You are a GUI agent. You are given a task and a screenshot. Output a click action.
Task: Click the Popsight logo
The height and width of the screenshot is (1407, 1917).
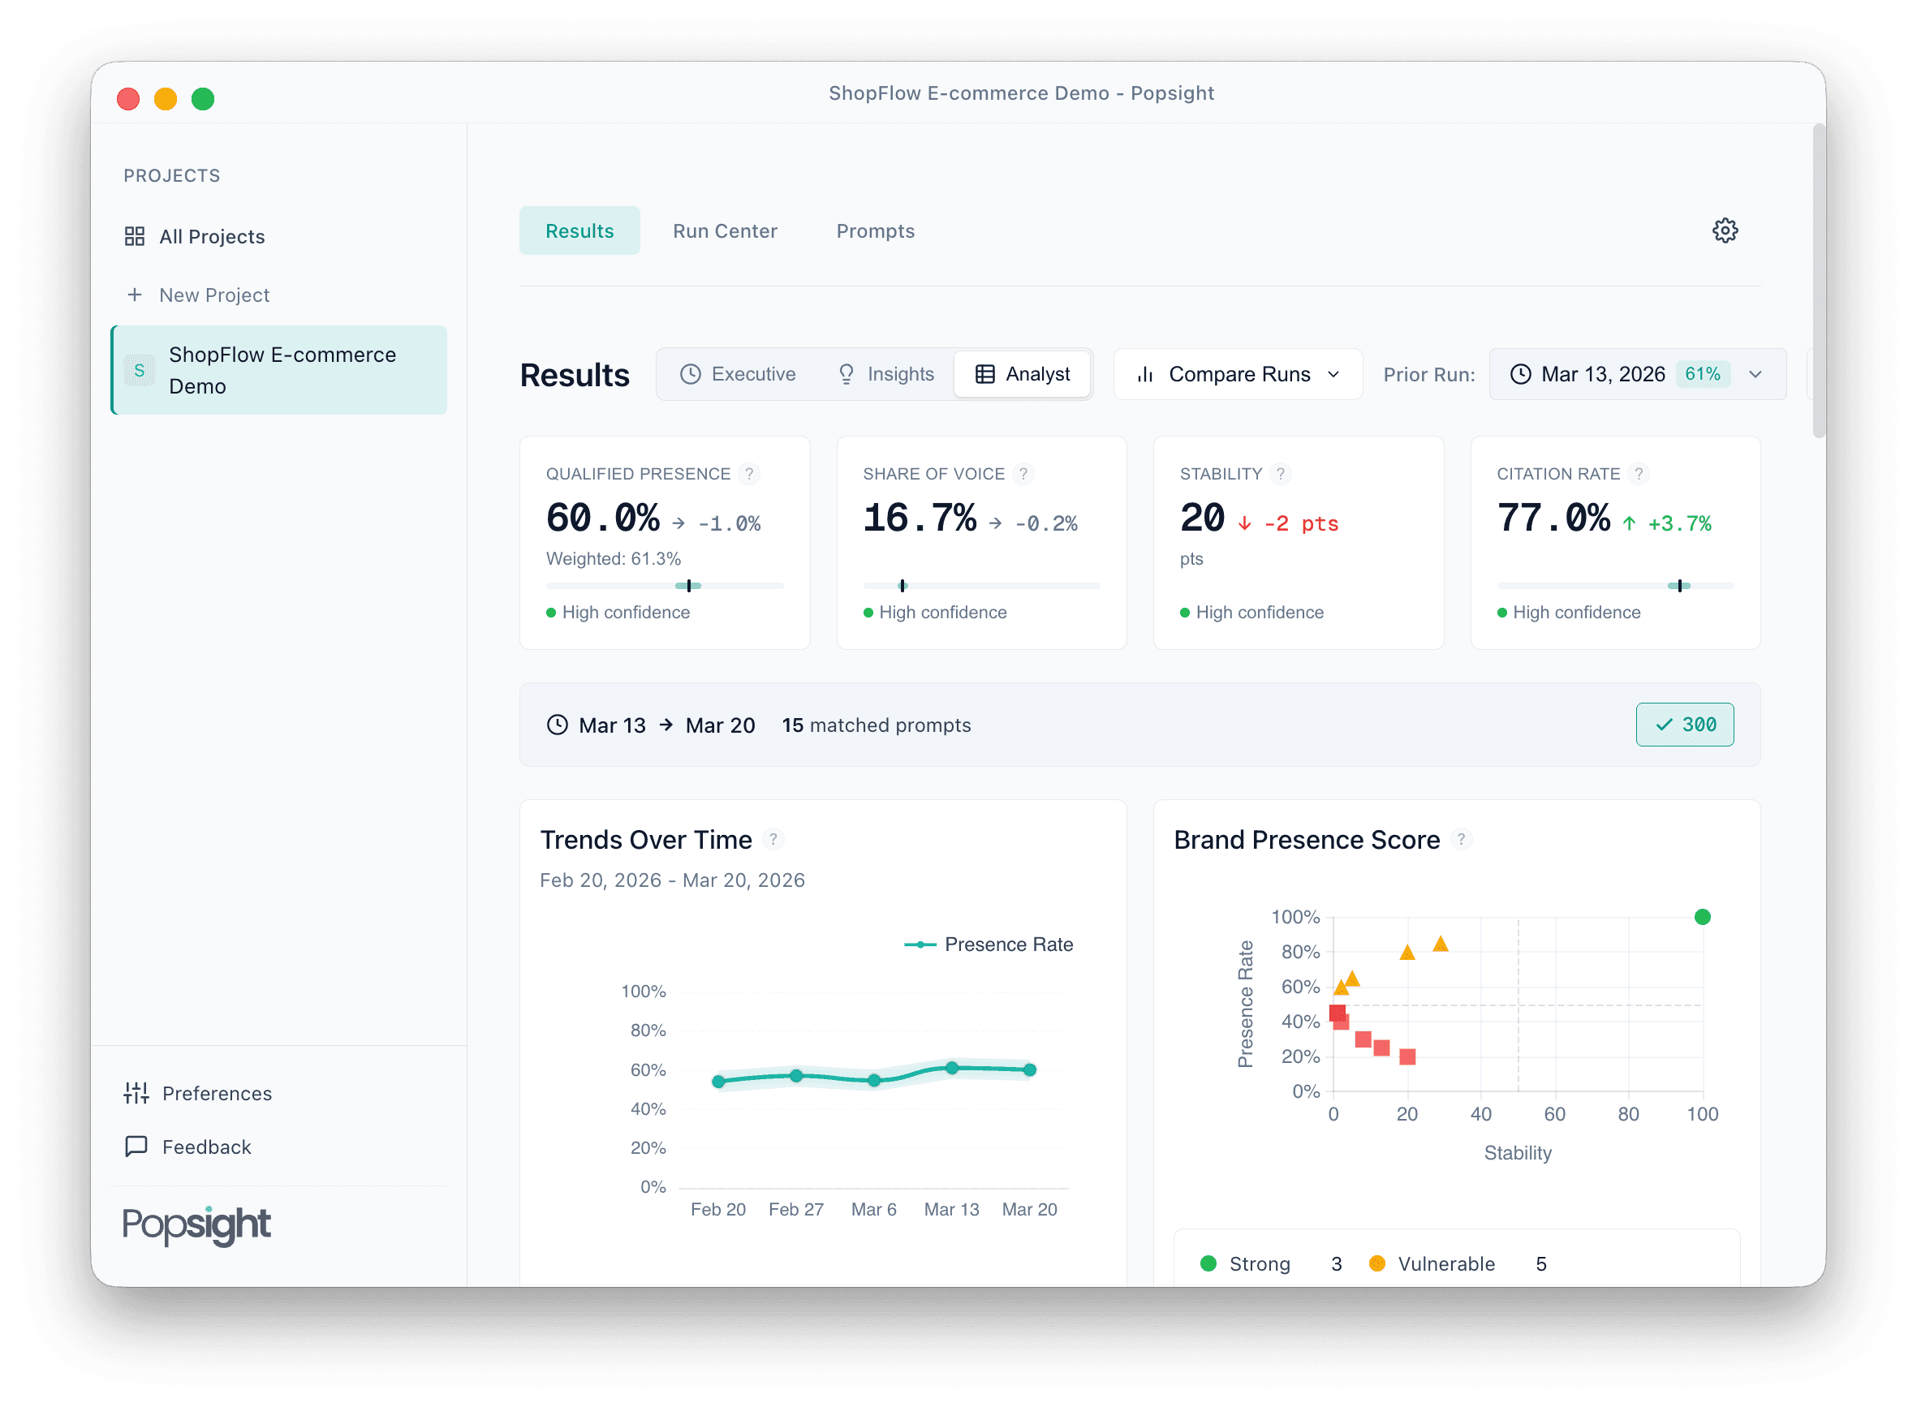196,1225
